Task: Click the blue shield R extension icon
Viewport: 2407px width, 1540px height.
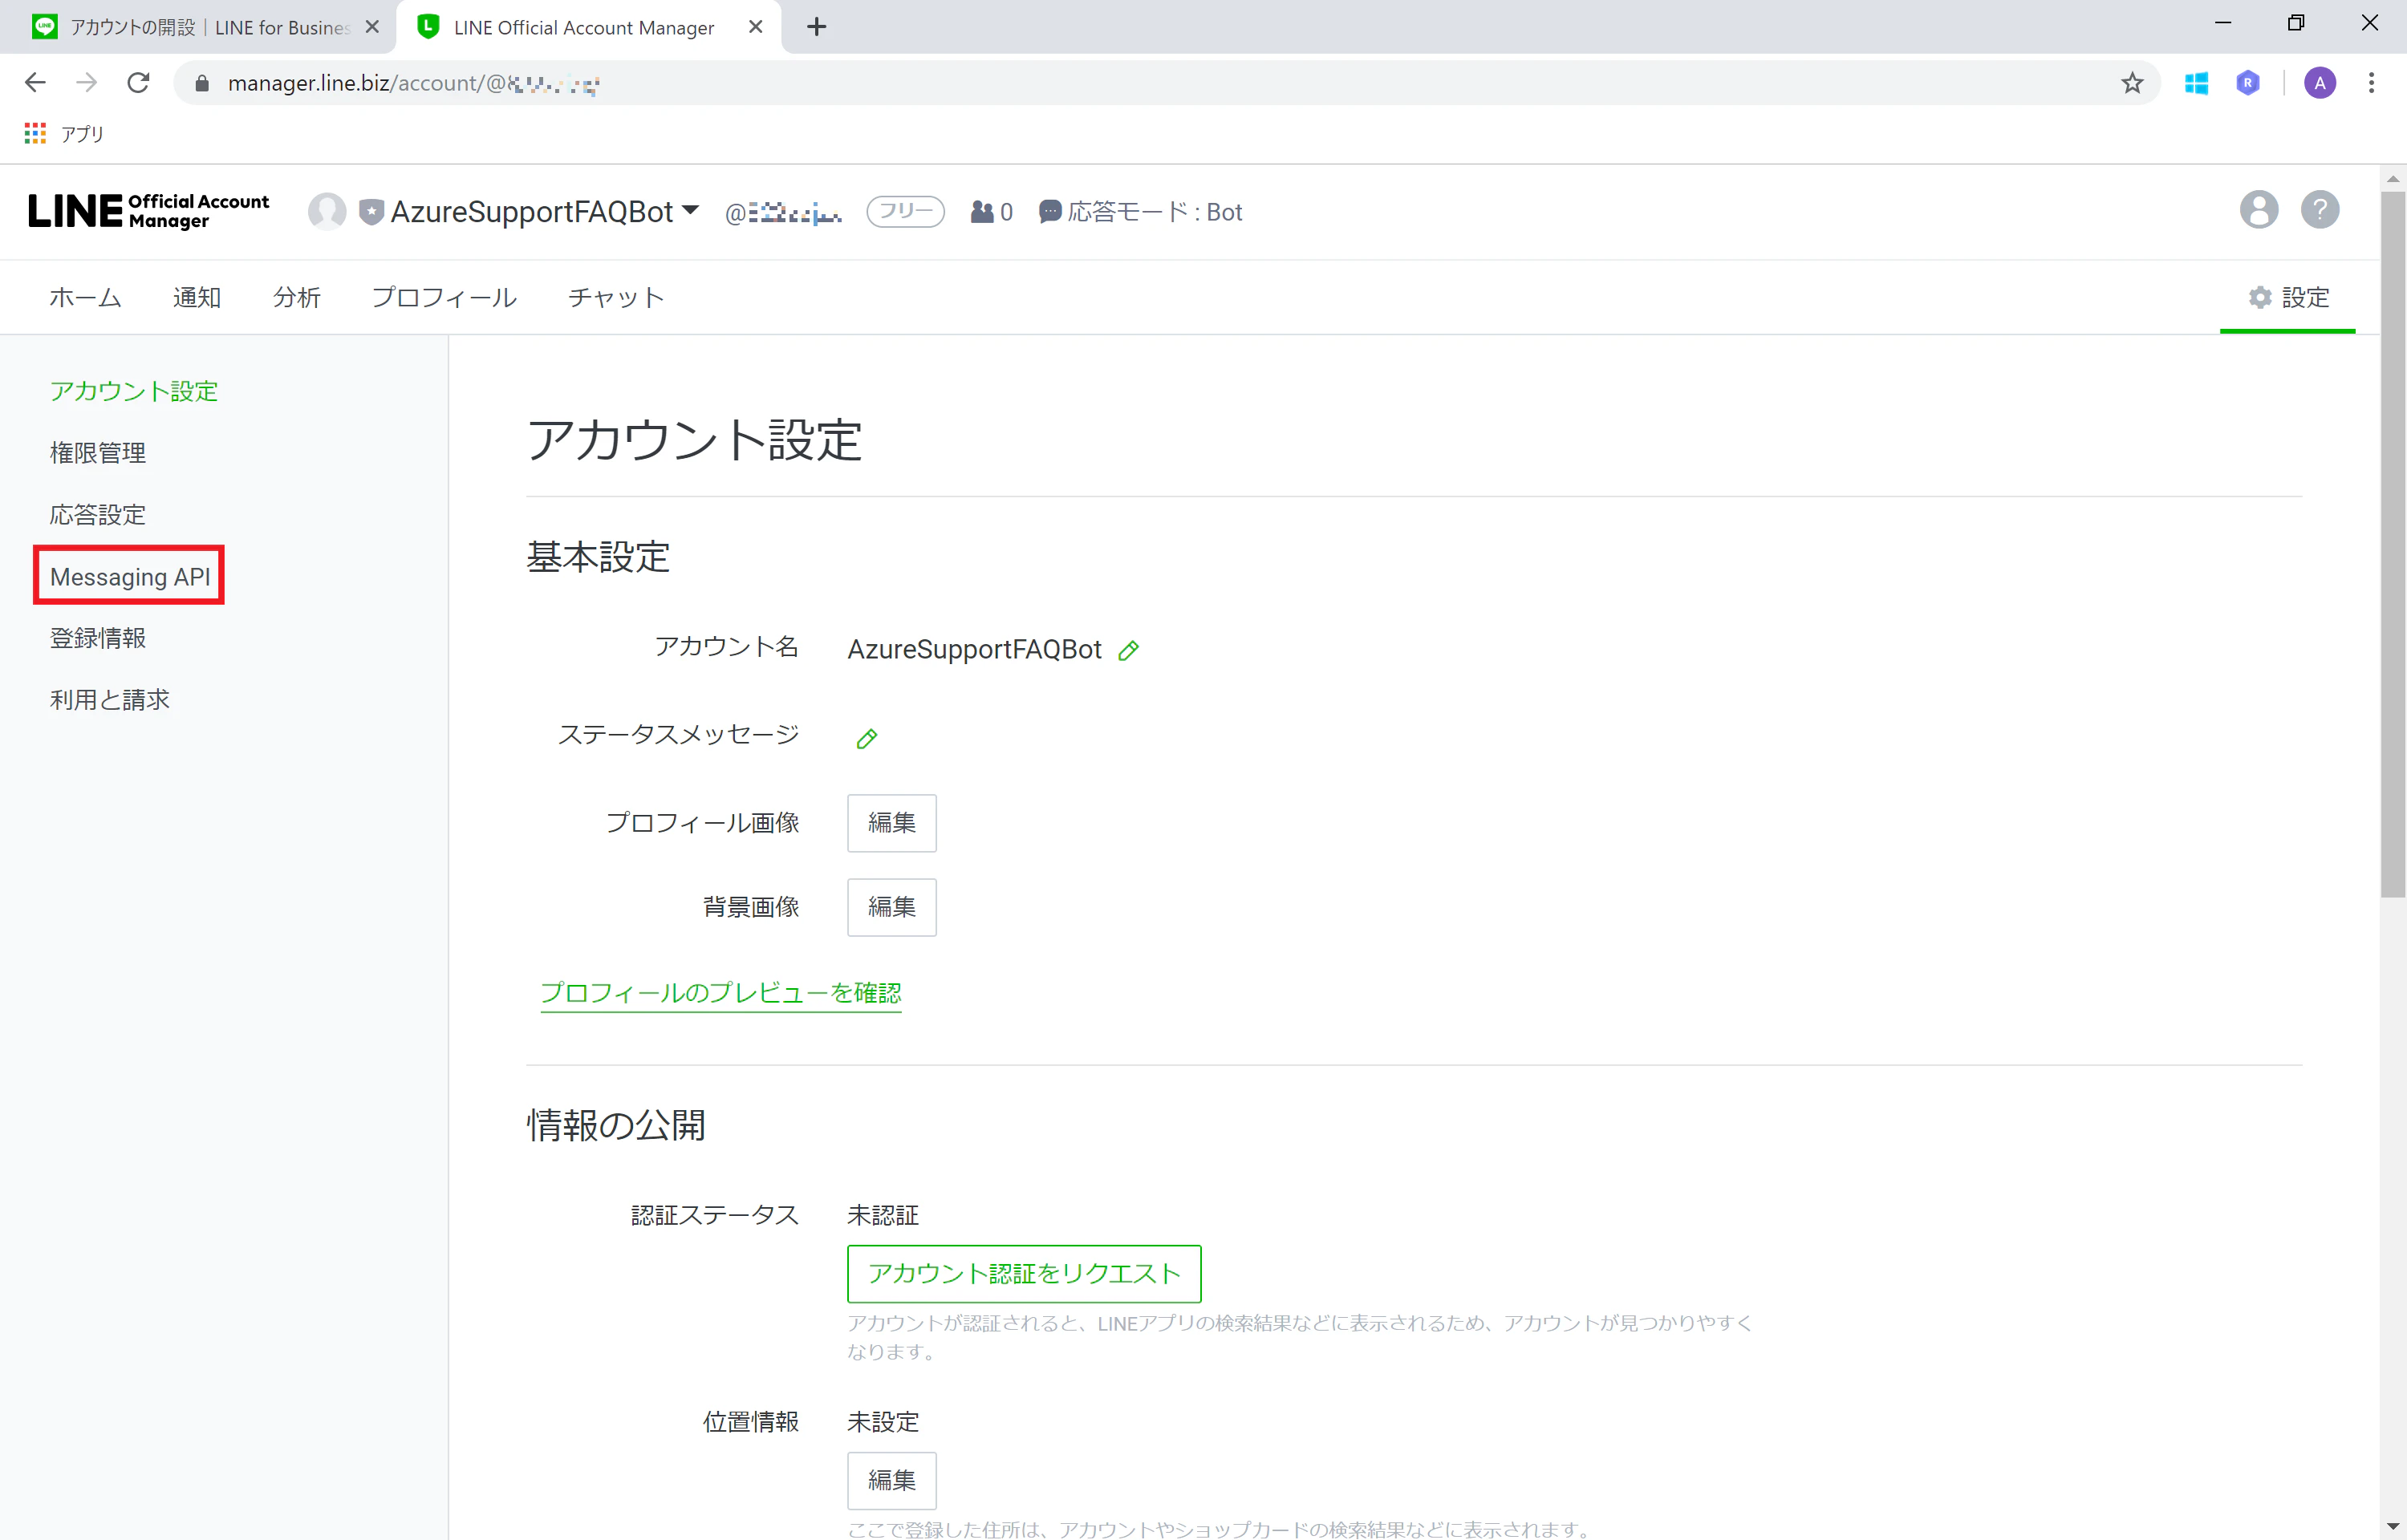Action: coord(2247,83)
